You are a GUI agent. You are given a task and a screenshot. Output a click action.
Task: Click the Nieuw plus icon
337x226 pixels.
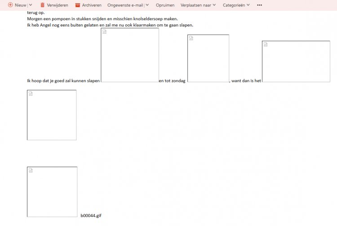[10, 5]
